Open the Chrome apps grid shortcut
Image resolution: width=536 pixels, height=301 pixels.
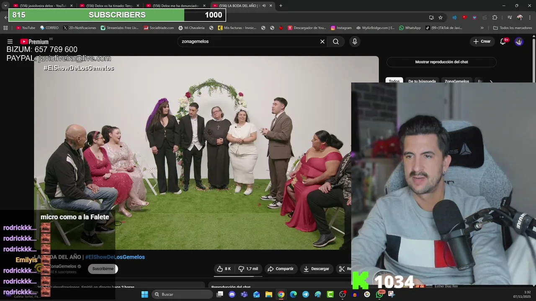click(x=5, y=28)
